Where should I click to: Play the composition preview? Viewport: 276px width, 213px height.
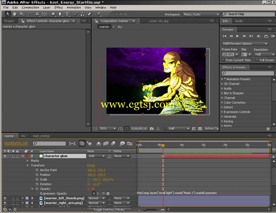(237, 36)
